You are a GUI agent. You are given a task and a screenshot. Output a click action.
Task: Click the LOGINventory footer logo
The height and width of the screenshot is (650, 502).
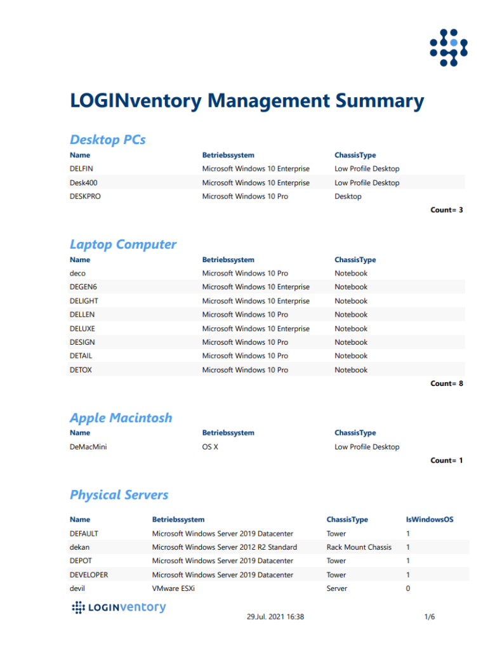click(x=119, y=607)
